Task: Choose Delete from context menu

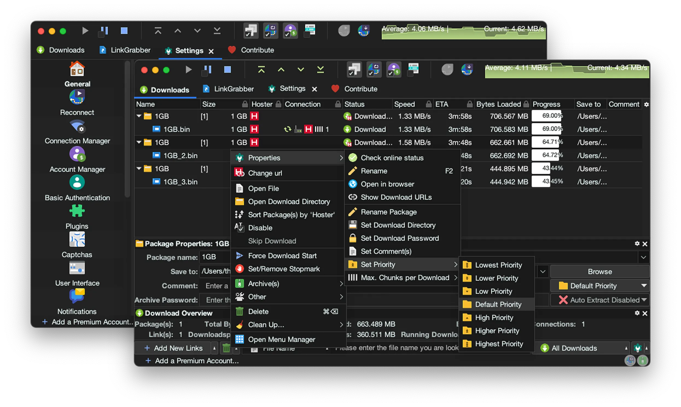Action: tap(288, 312)
